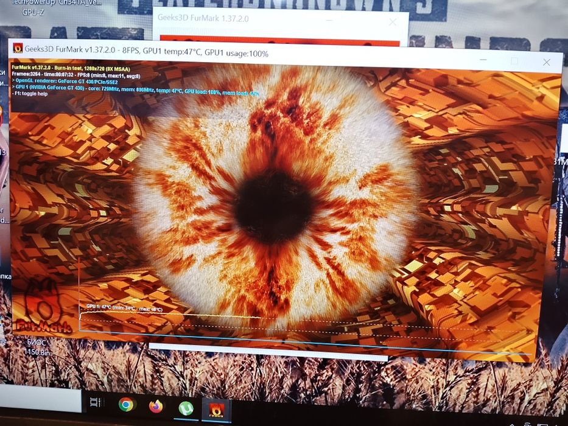Image resolution: width=568 pixels, height=426 pixels.
Task: Click the GPU 1 temperature graph label
Action: pos(124,308)
